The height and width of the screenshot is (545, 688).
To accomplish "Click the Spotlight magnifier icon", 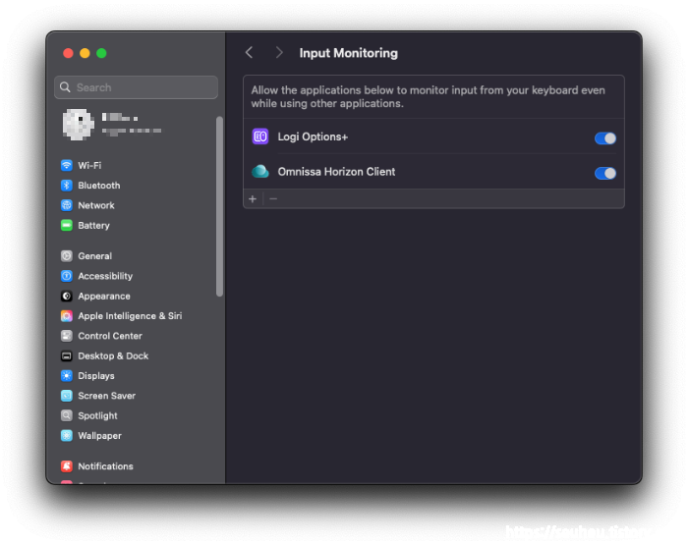I will click(x=66, y=415).
